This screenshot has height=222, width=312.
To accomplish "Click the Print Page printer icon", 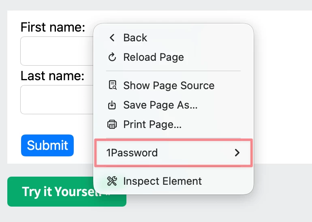I will [x=112, y=124].
